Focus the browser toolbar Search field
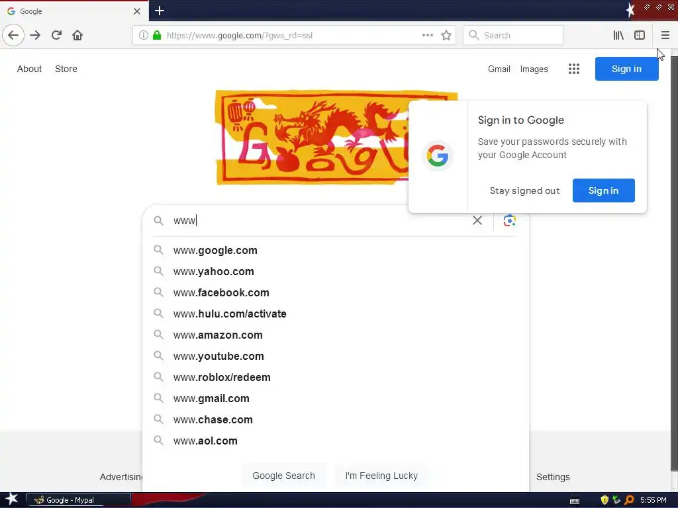This screenshot has height=508, width=678. point(513,35)
